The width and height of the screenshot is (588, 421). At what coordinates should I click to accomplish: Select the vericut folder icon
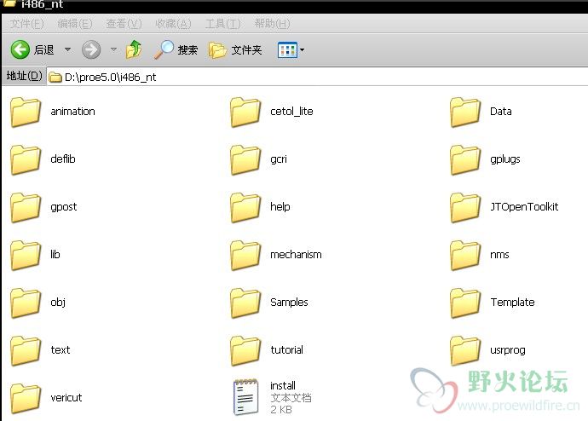[26, 398]
